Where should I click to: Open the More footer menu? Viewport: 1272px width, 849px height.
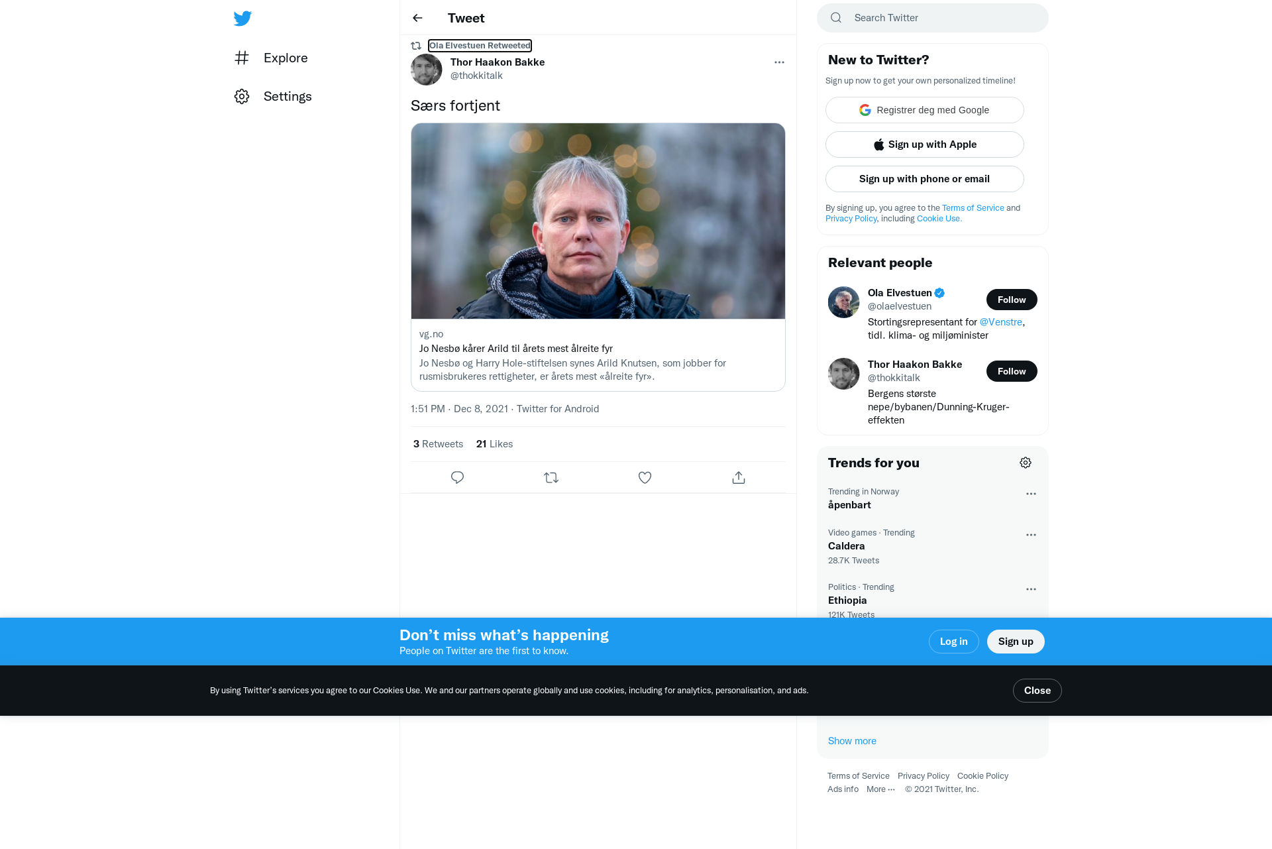pyautogui.click(x=880, y=789)
